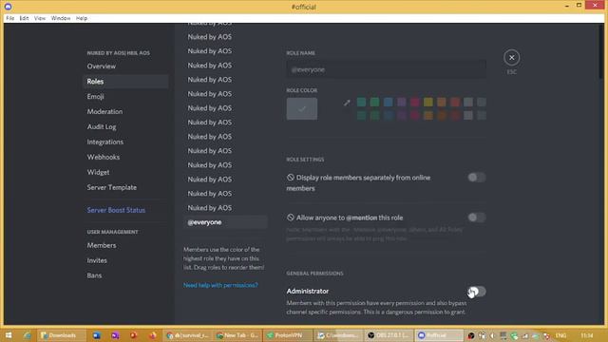Open the Integrations section

[126, 142]
